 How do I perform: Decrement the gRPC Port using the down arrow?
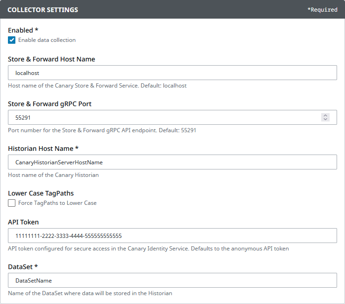(x=325, y=120)
